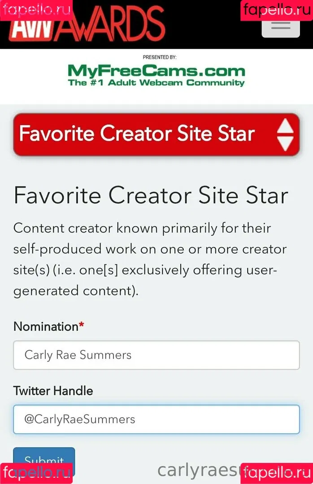Click the category description paragraph

coord(150,259)
